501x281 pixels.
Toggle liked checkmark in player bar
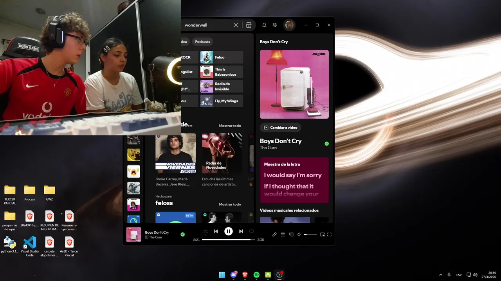click(182, 235)
